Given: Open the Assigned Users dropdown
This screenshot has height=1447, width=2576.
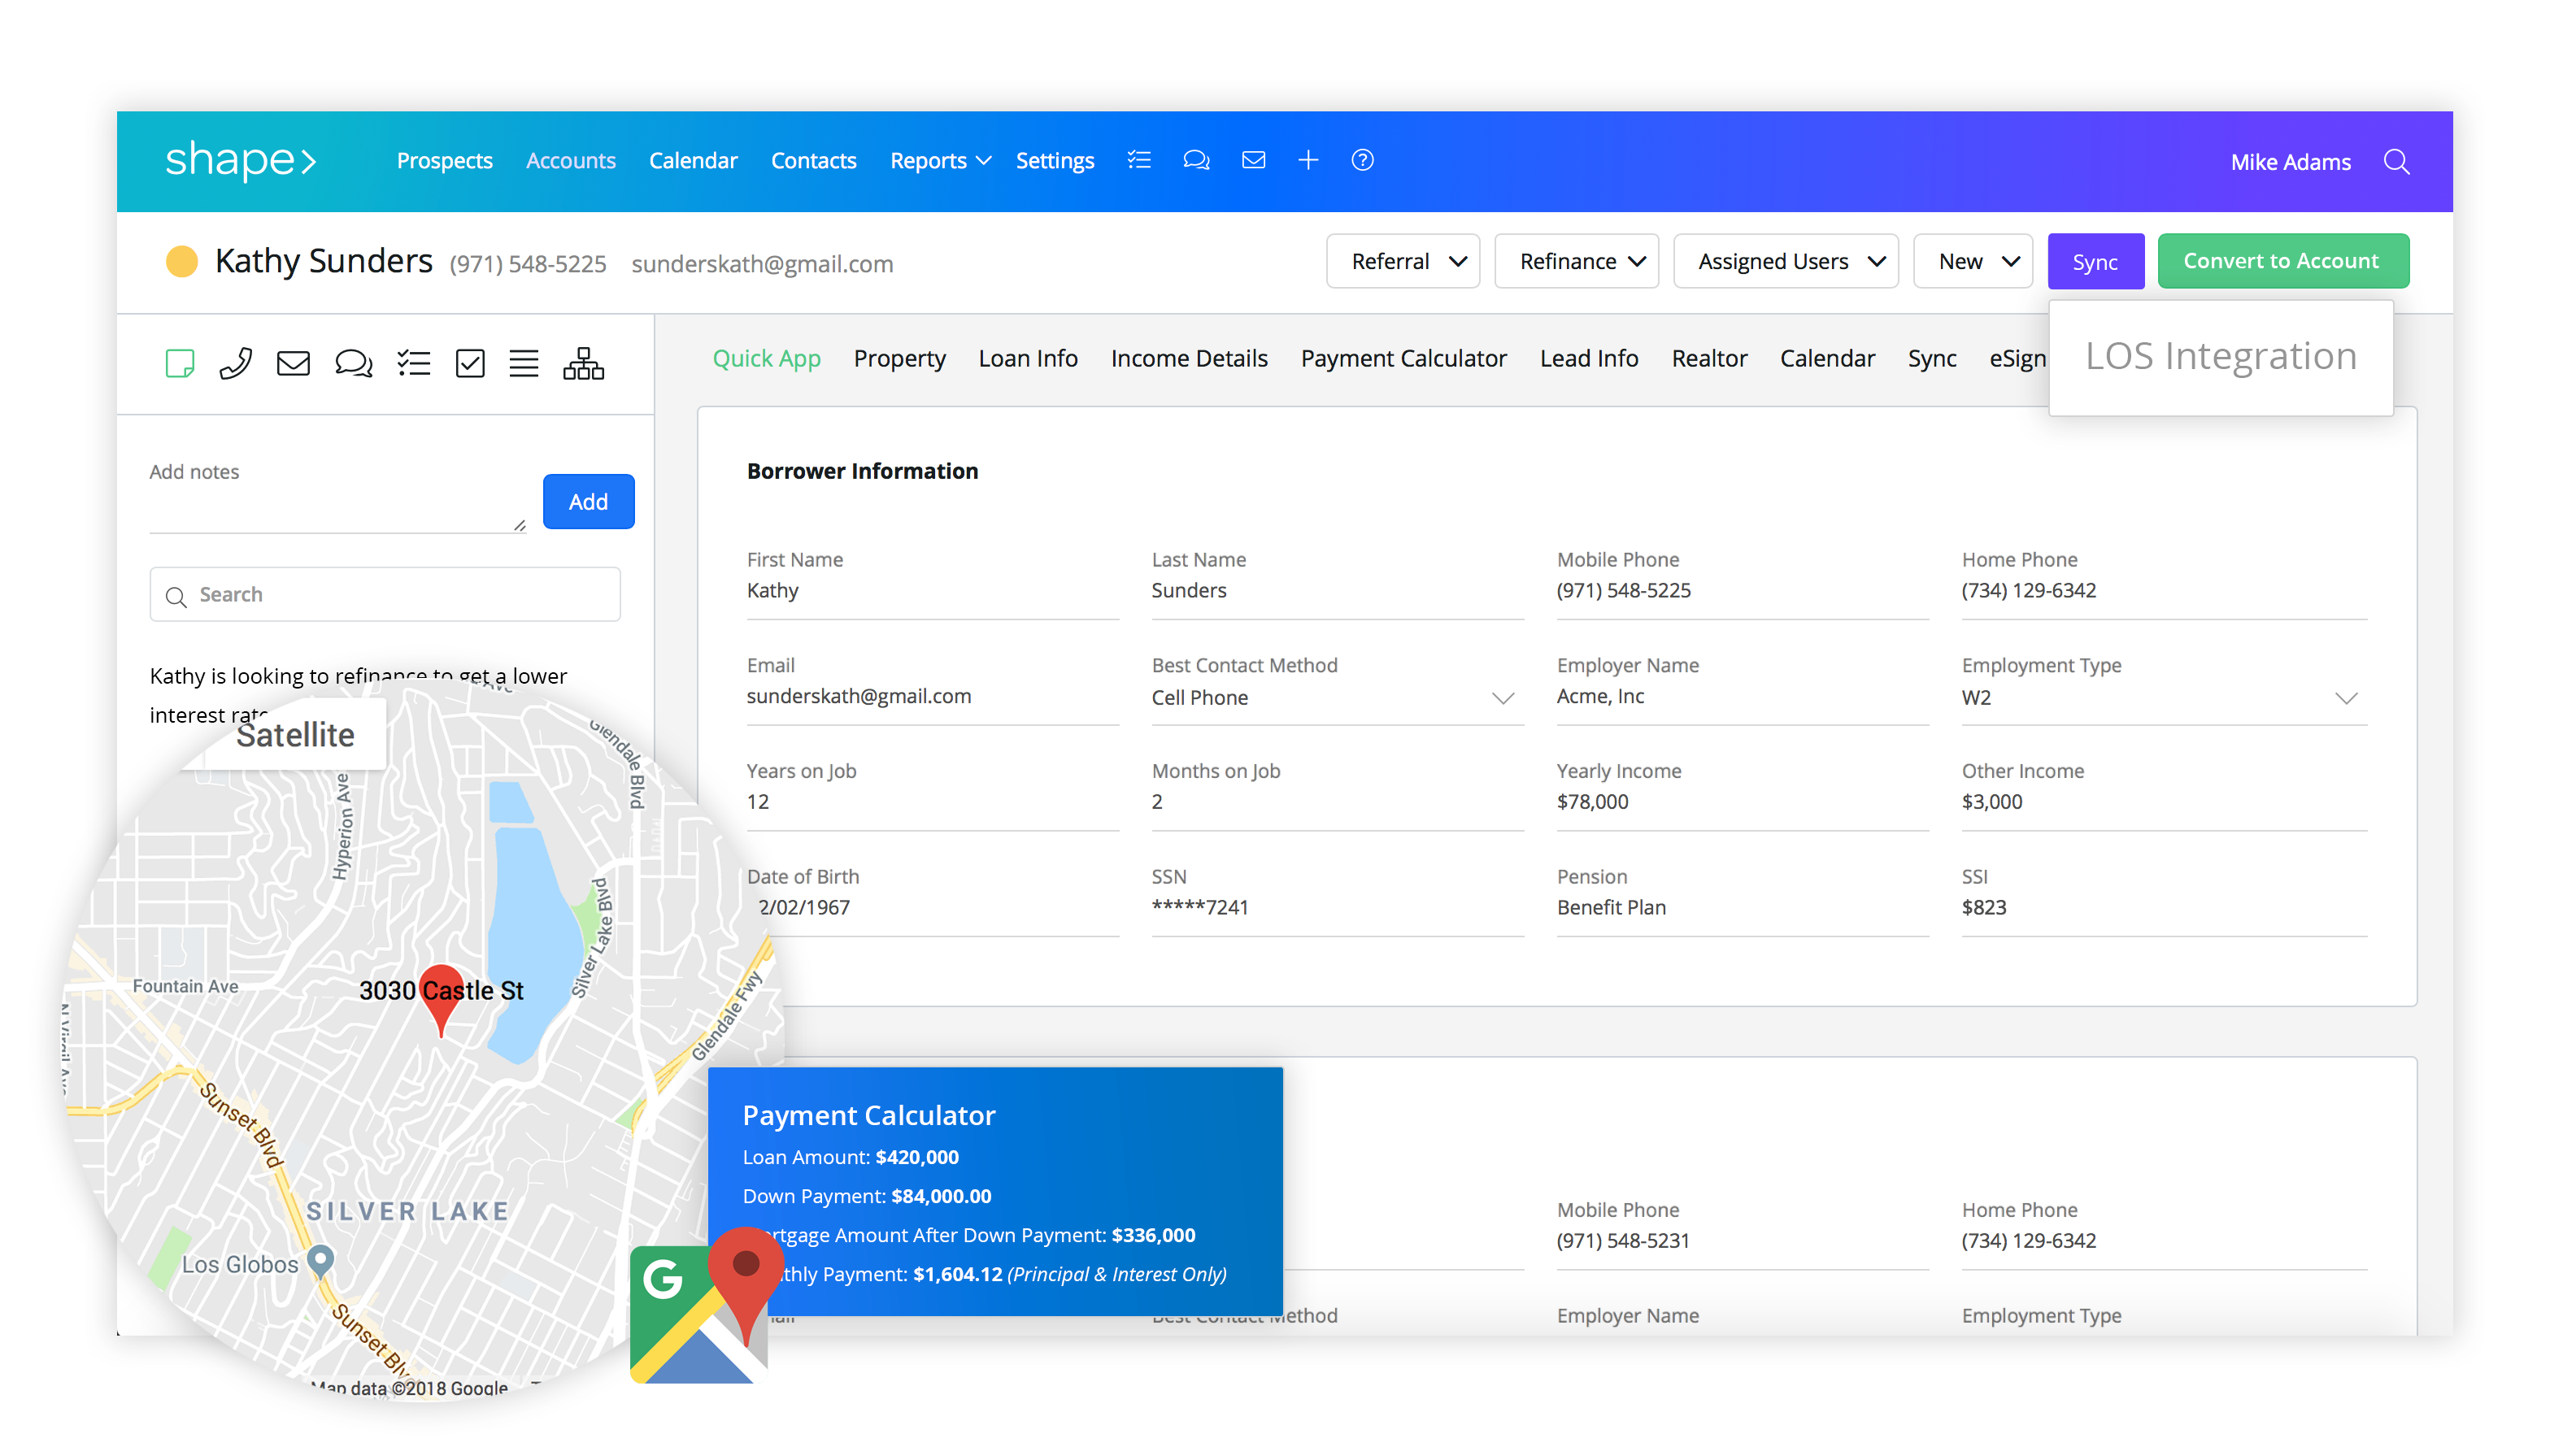Looking at the screenshot, I should coord(1785,261).
